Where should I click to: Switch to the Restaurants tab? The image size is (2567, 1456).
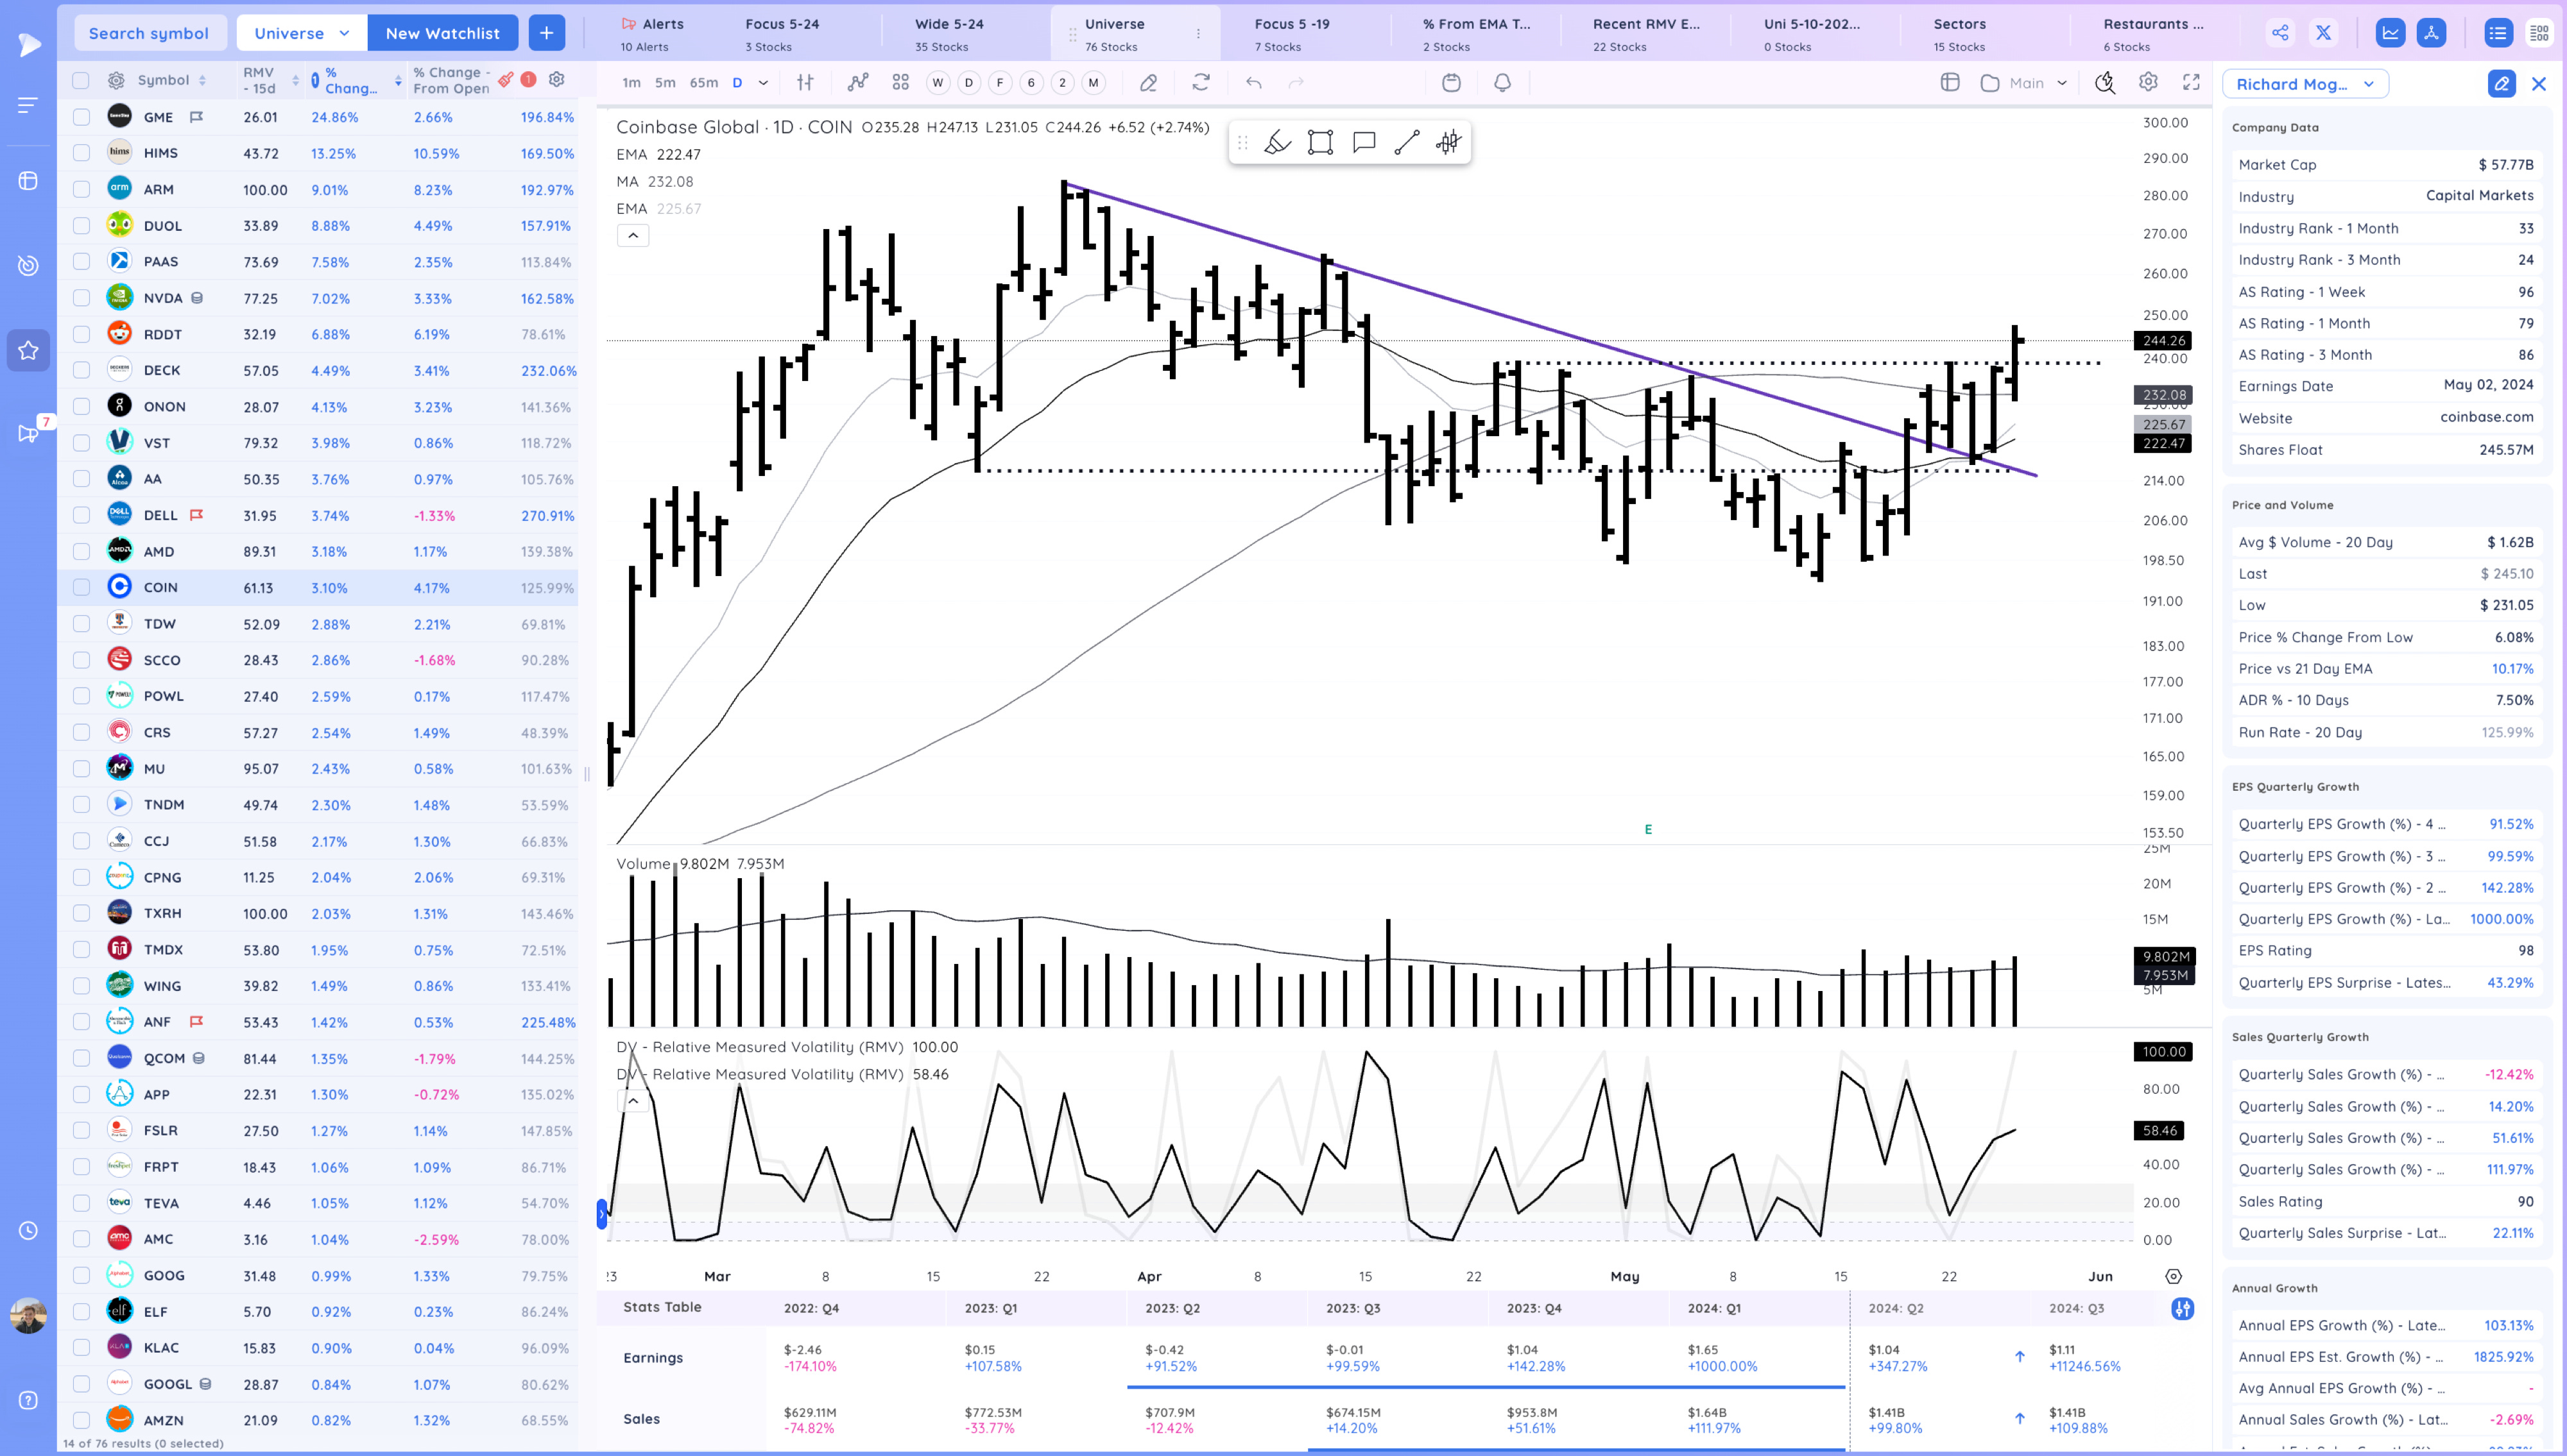tap(2153, 34)
